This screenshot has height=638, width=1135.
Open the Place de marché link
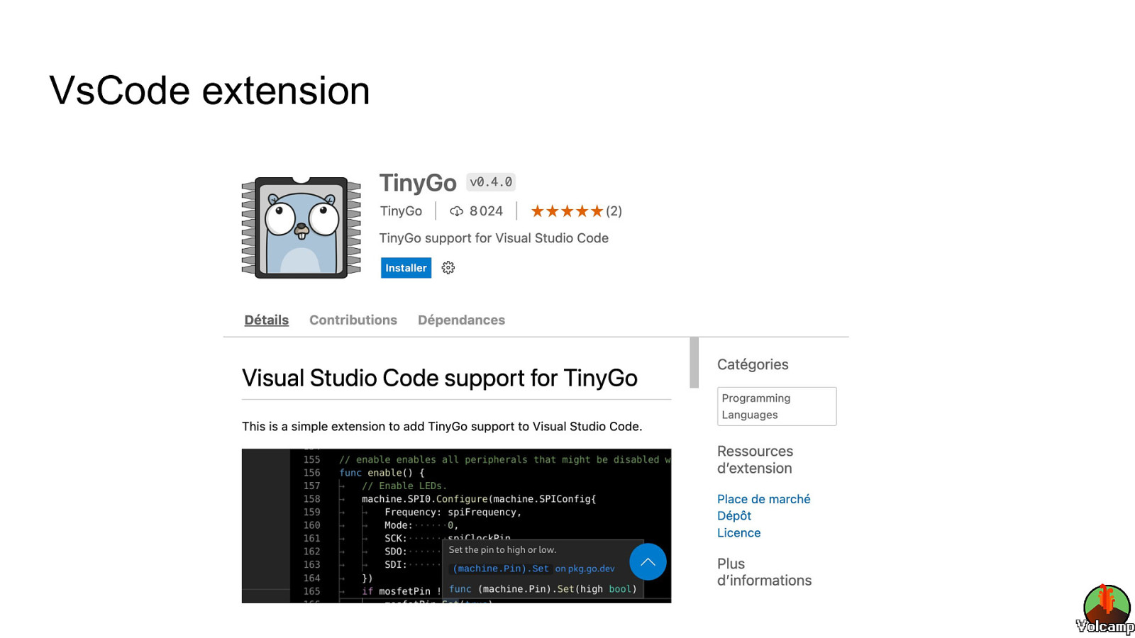(x=763, y=499)
